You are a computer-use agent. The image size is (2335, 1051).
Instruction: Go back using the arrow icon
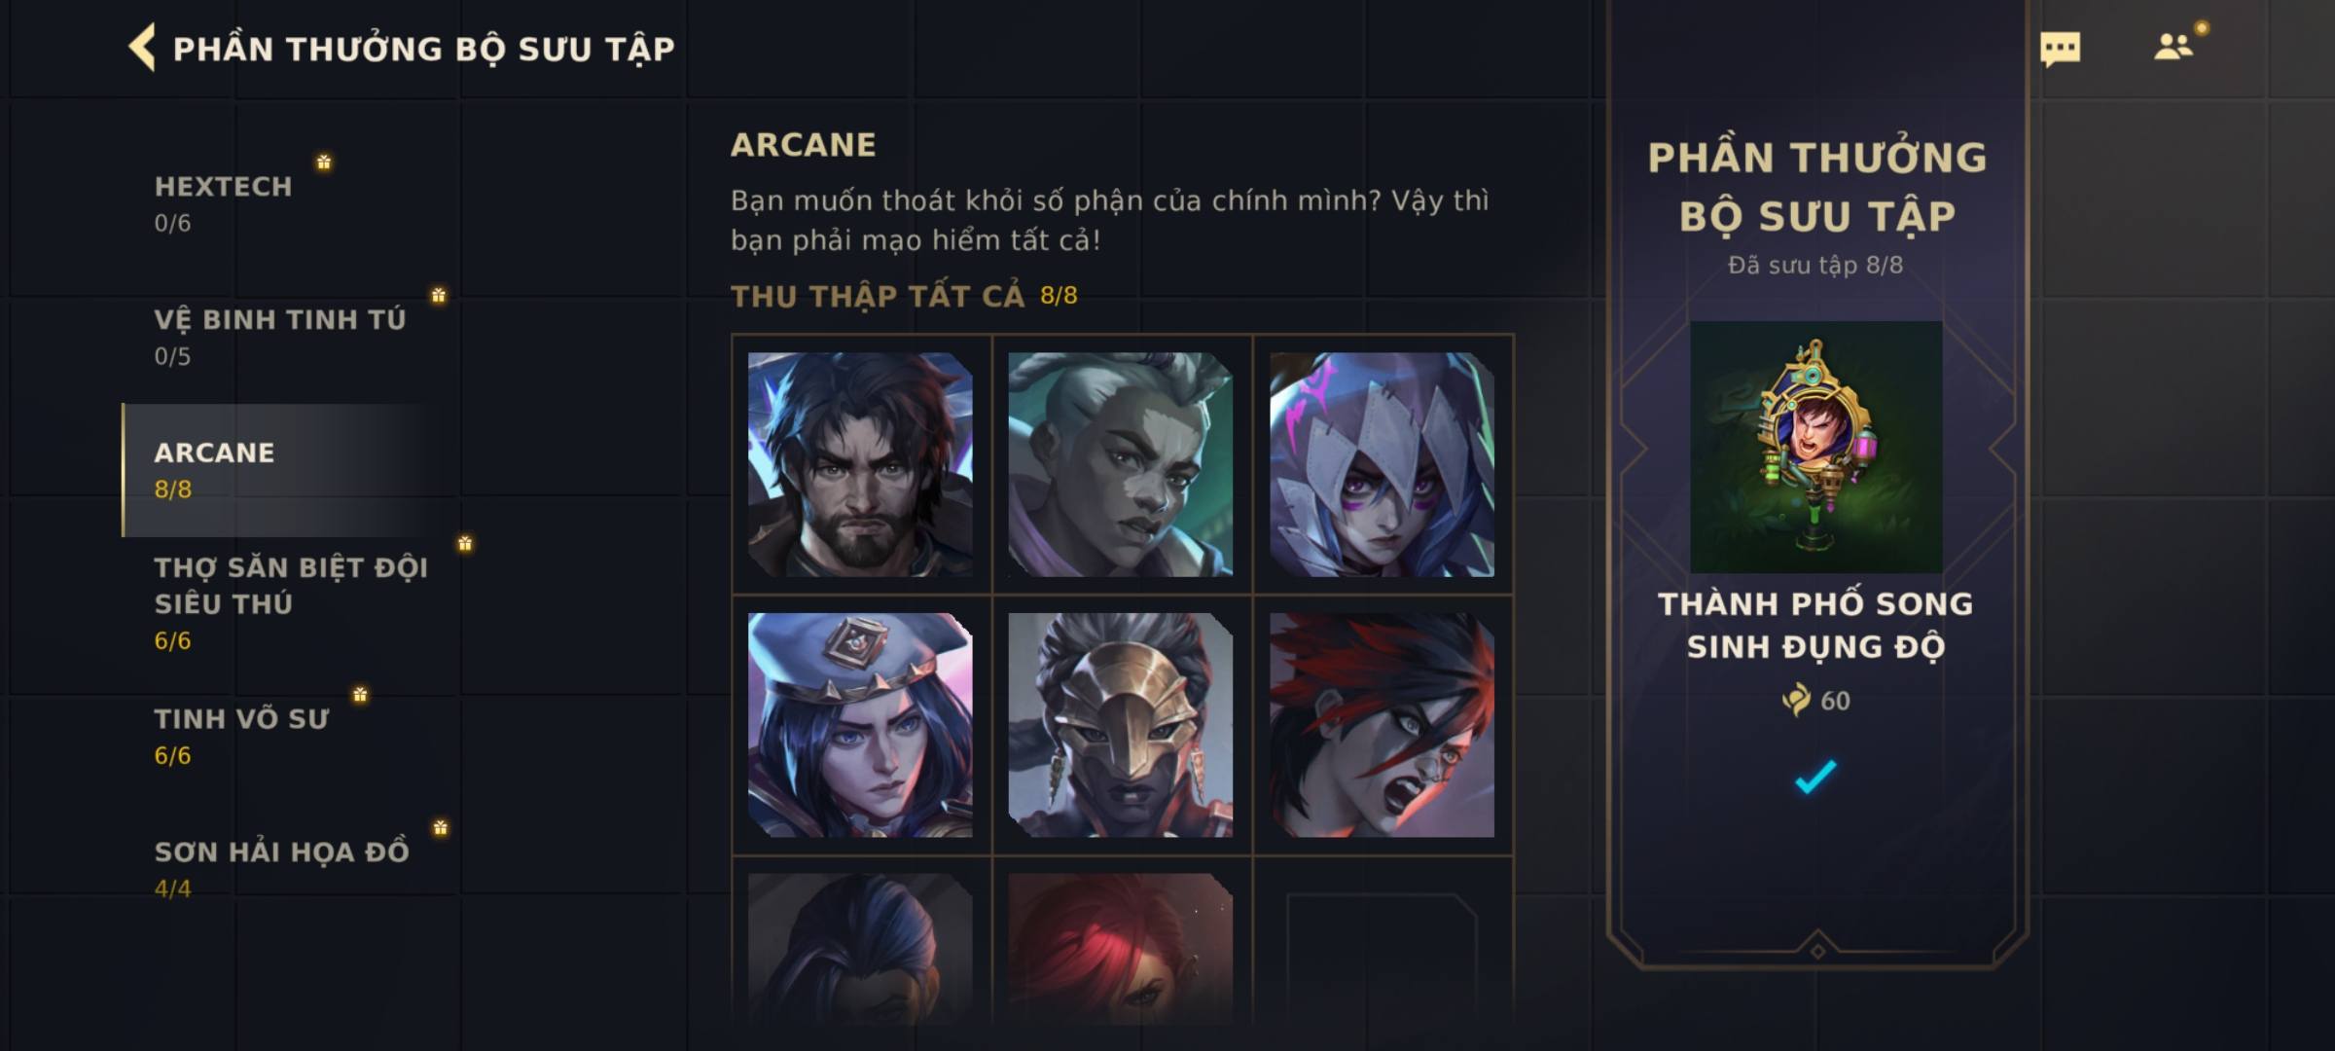point(142,48)
